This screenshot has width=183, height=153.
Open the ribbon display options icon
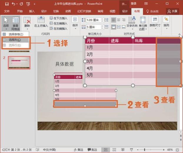[x=146, y=4]
